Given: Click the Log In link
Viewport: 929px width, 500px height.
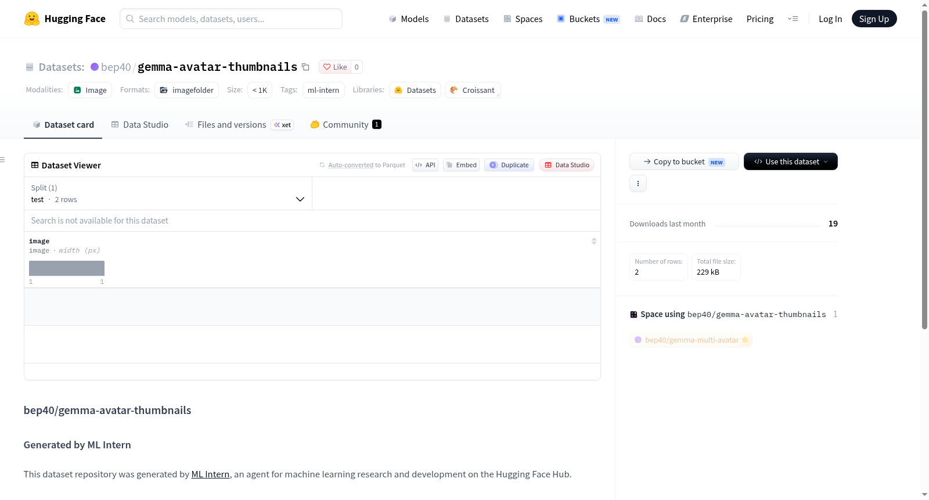Looking at the screenshot, I should 830,19.
